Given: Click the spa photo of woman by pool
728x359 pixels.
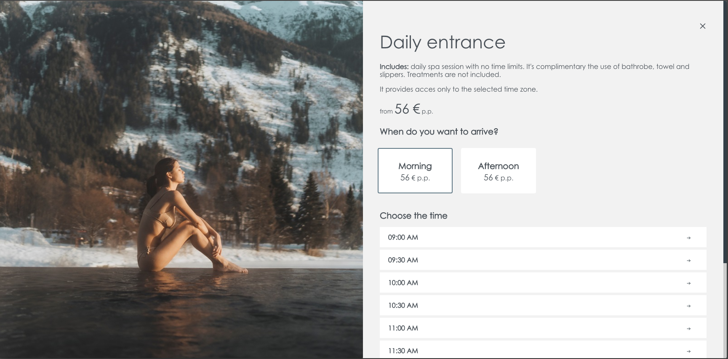Looking at the screenshot, I should point(181,179).
